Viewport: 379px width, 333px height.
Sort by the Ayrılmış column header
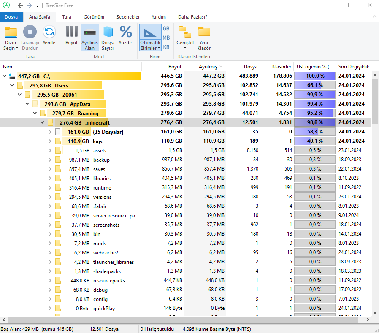click(x=205, y=66)
